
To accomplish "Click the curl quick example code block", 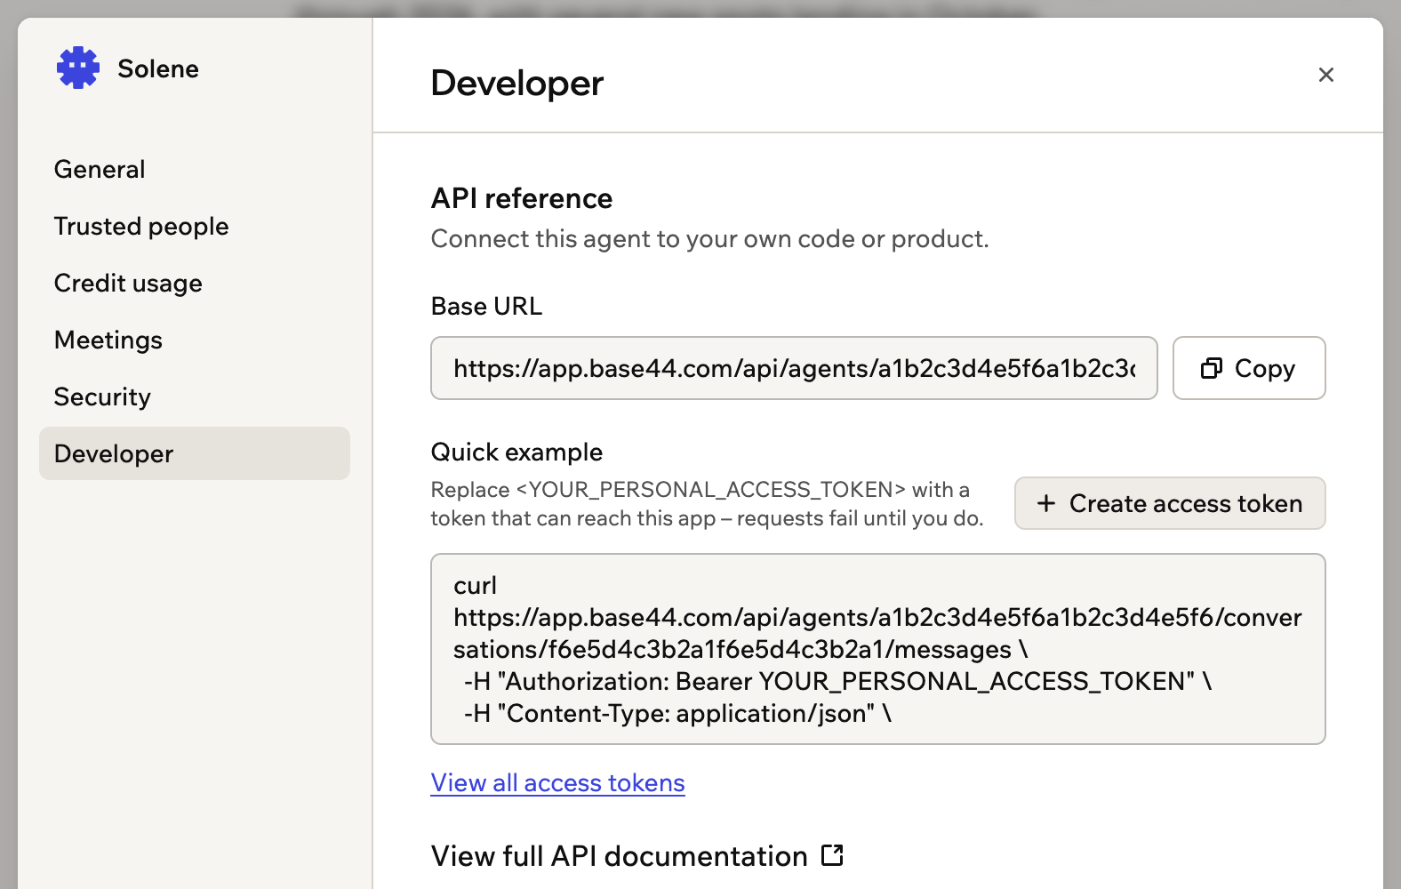I will (x=878, y=649).
